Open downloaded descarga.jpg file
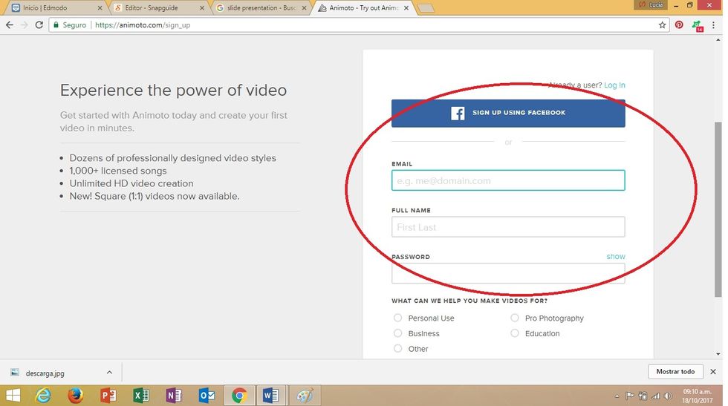The image size is (728, 406). pyautogui.click(x=45, y=373)
